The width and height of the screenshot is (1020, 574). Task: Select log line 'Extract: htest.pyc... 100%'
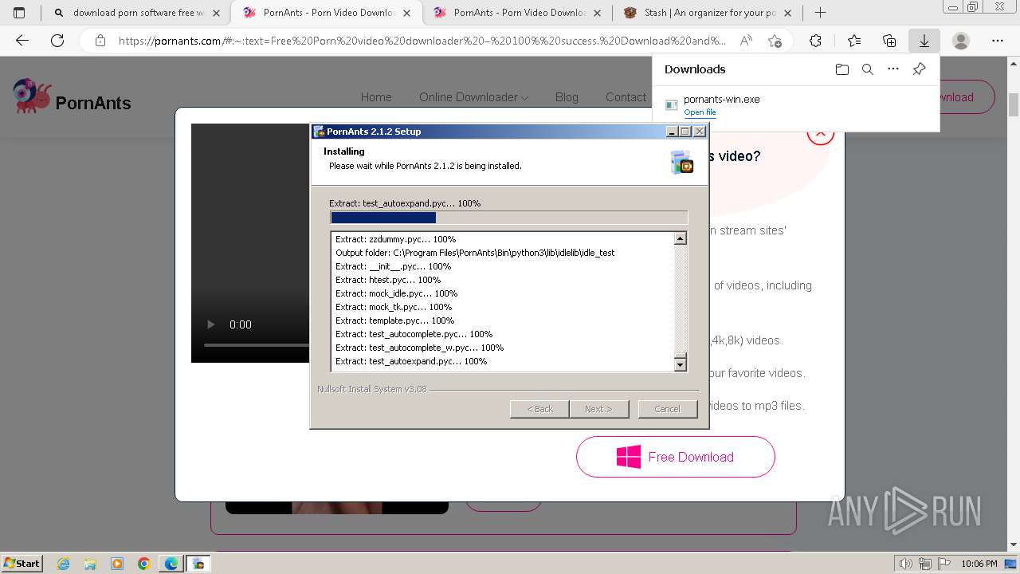pos(388,280)
